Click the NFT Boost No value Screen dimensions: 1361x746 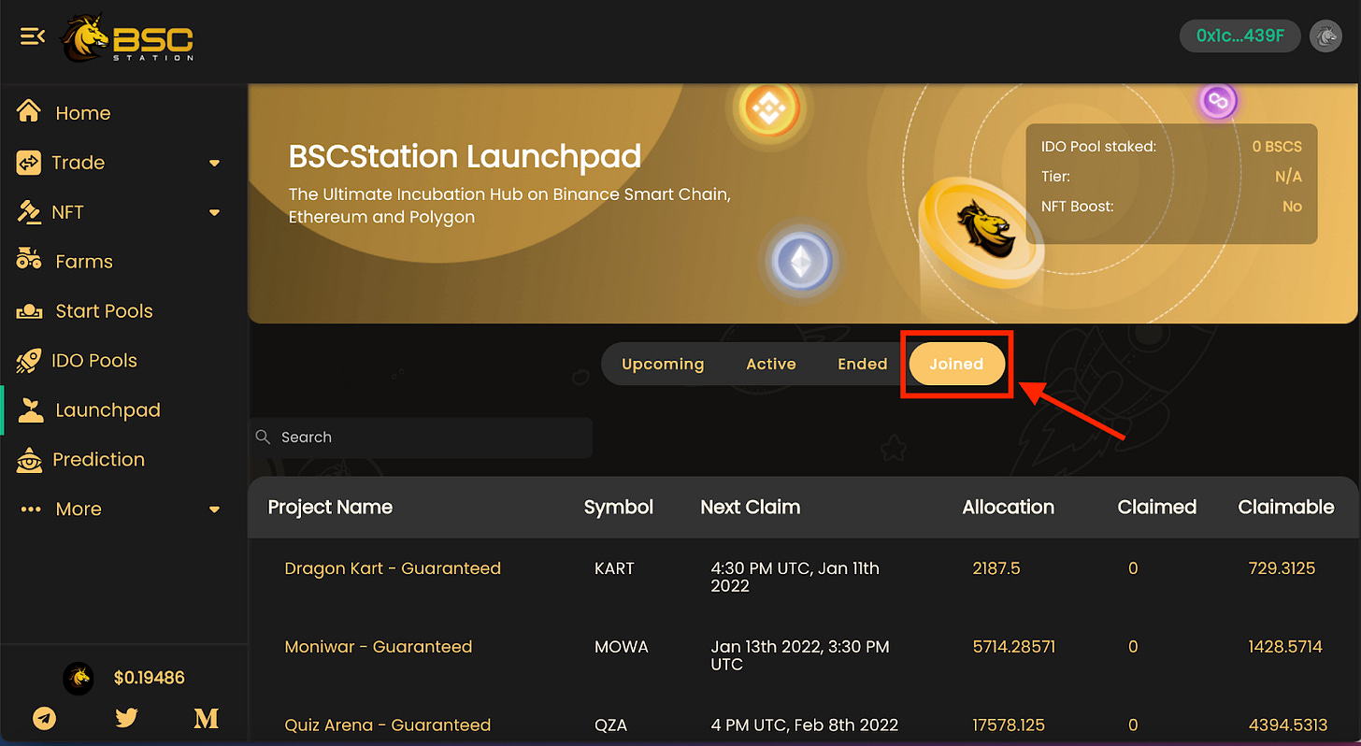tap(1292, 207)
